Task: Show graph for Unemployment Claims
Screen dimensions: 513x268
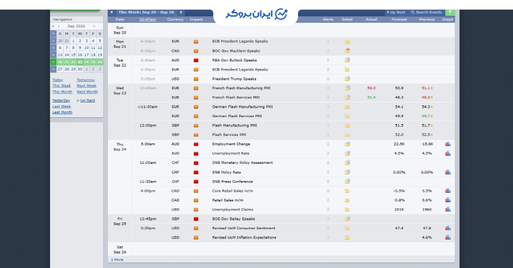Action: pos(448,209)
